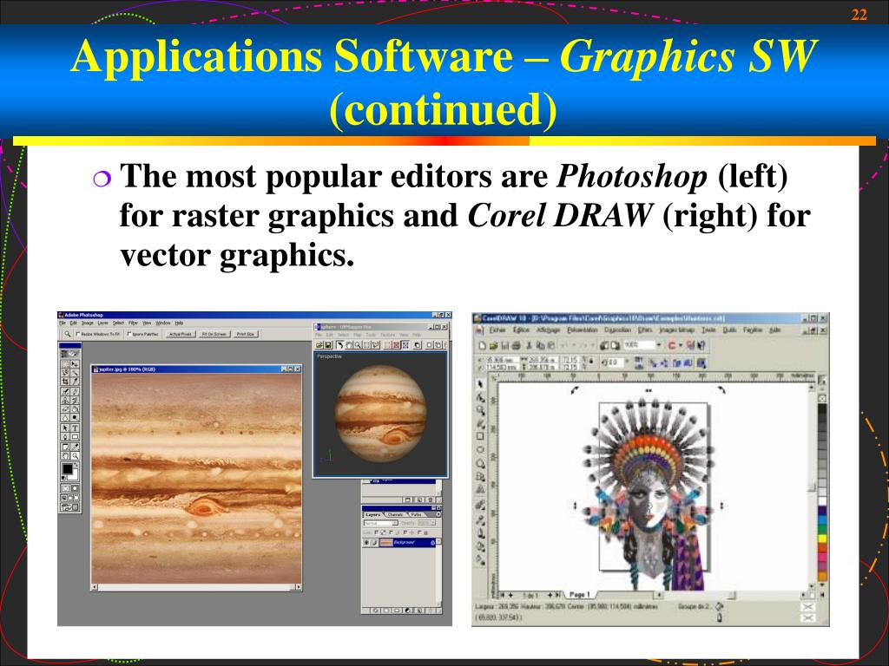Click the horizontal scrollbar of jupiter.jpg window

(197, 587)
